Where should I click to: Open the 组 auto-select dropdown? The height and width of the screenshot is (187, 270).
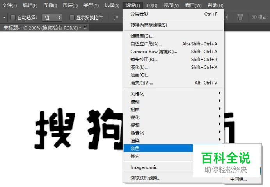pos(52,18)
